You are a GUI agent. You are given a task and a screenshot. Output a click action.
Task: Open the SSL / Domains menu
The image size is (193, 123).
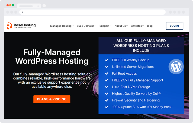(x=86, y=26)
